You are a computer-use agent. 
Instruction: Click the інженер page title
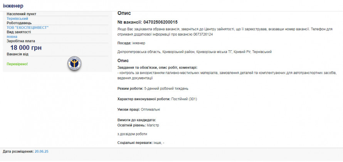[13, 6]
